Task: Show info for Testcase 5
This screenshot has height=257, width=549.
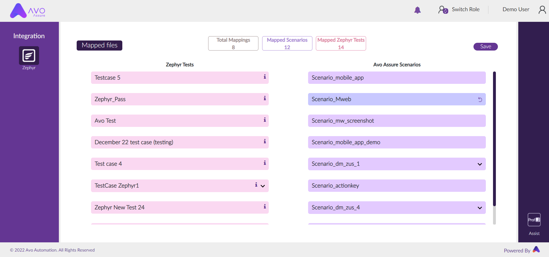Action: pyautogui.click(x=265, y=77)
